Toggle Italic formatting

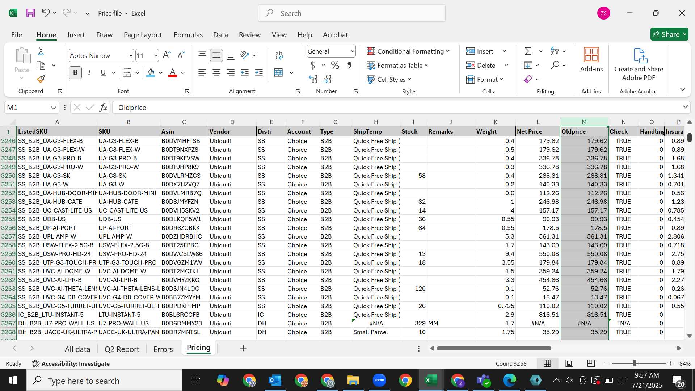pos(89,73)
